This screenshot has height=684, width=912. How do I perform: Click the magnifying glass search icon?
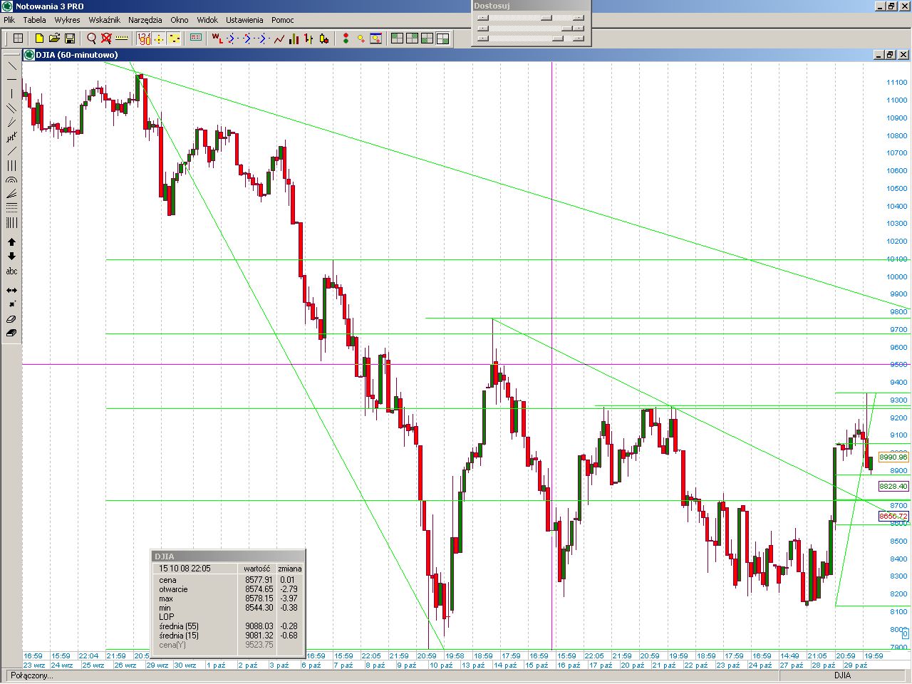(91, 38)
